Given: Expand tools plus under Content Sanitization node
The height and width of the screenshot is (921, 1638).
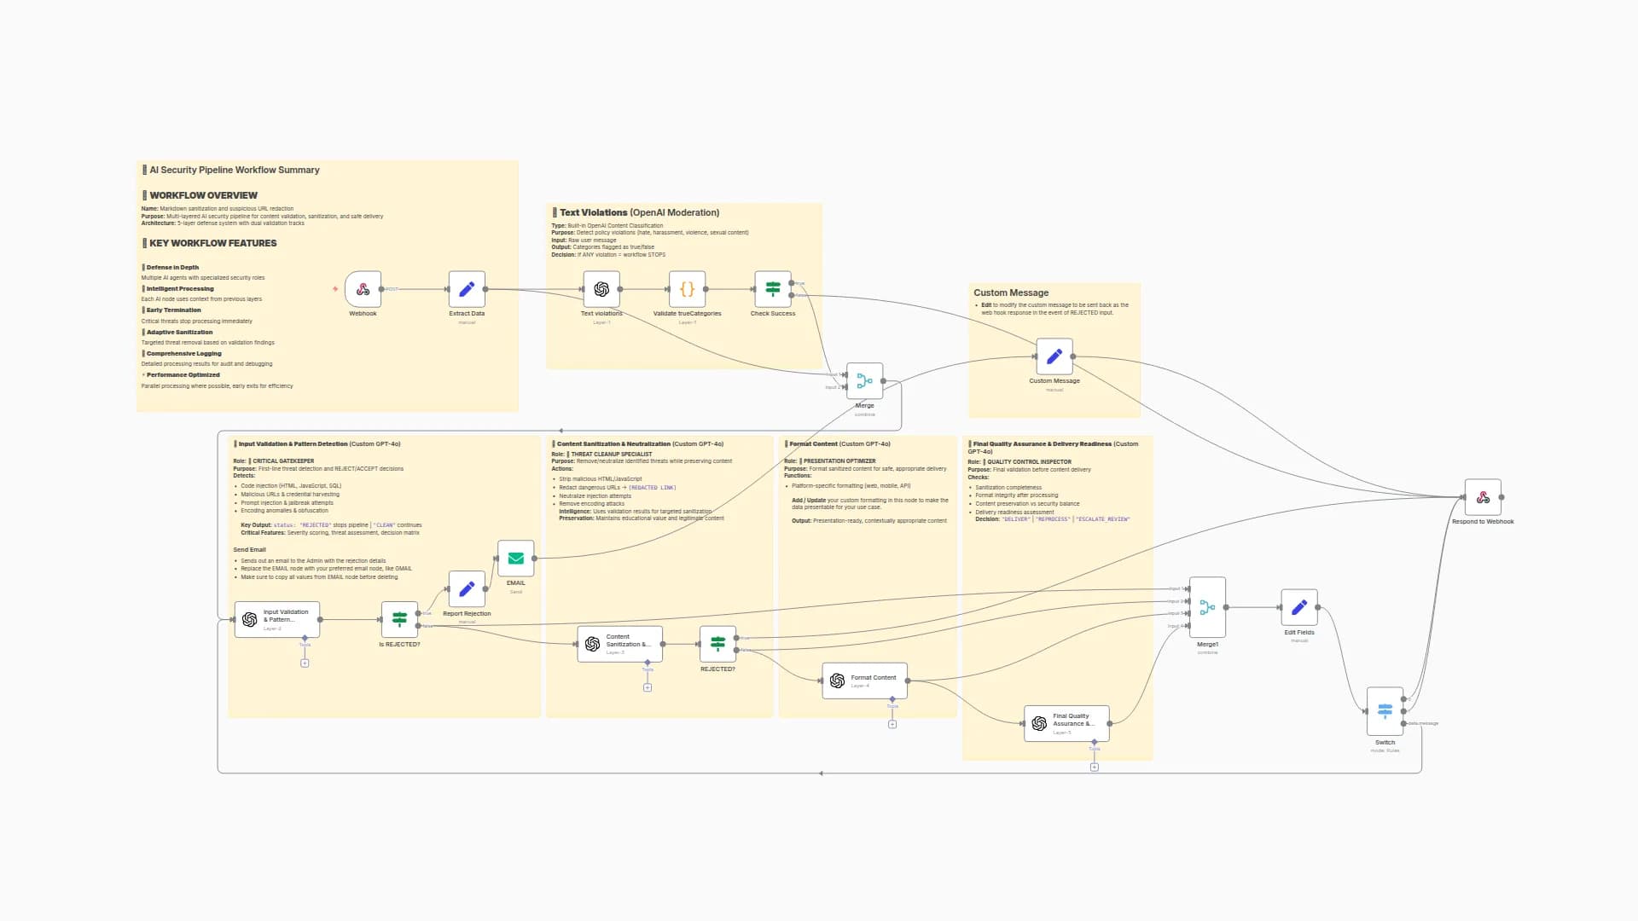Looking at the screenshot, I should tap(648, 687).
